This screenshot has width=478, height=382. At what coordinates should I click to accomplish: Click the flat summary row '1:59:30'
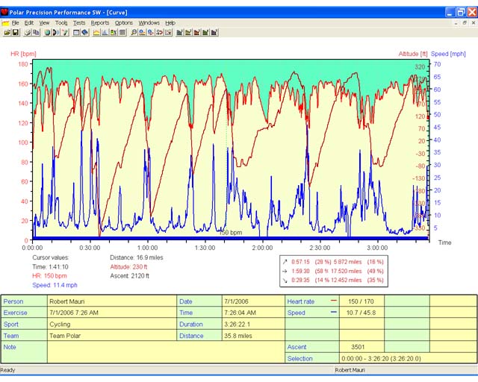coord(333,271)
